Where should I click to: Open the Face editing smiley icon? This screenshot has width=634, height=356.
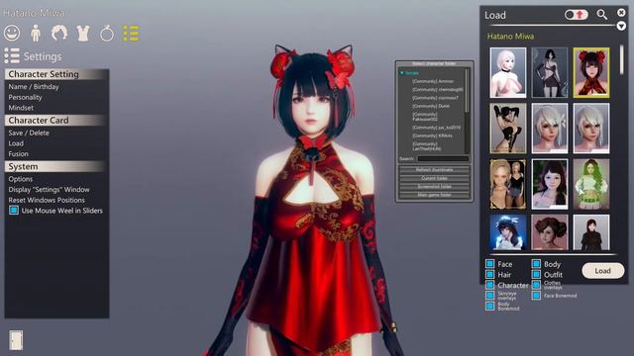tap(12, 33)
